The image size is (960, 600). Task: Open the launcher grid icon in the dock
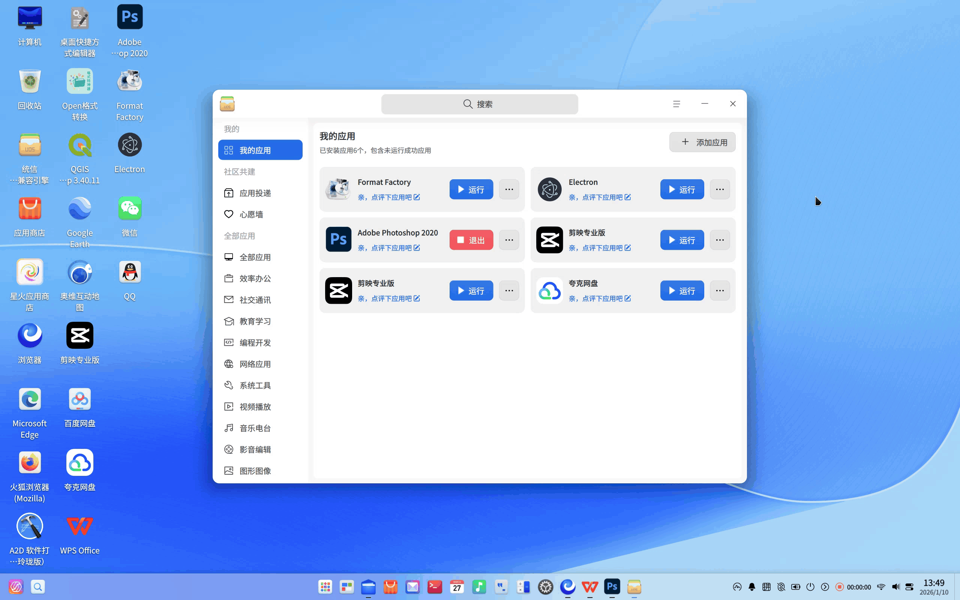[325, 586]
